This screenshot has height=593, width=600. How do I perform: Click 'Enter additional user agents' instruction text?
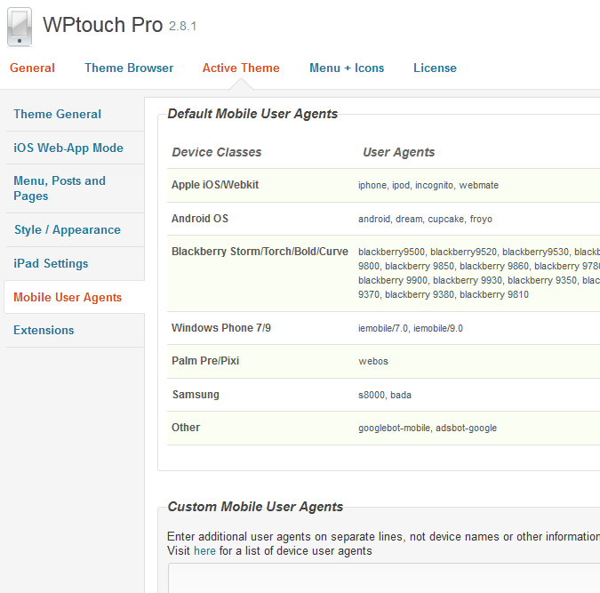click(384, 536)
